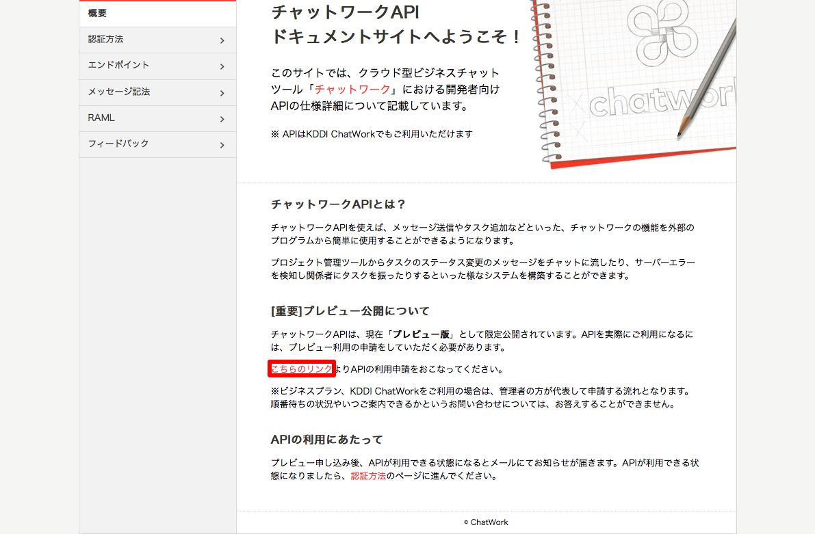815x534 pixels.
Task: Click the チャットワークAPIとは？ heading
Action: point(339,204)
